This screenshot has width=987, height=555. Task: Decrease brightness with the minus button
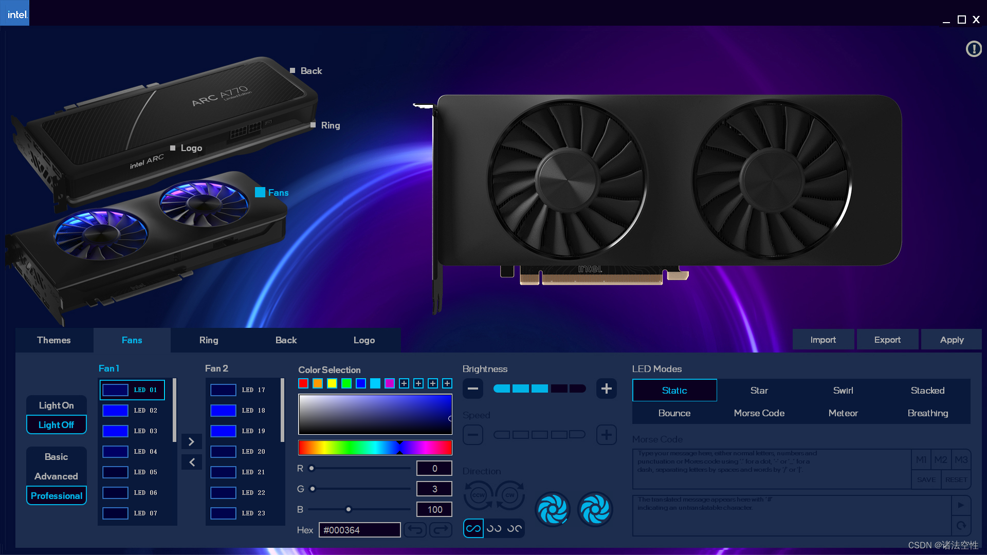(472, 389)
